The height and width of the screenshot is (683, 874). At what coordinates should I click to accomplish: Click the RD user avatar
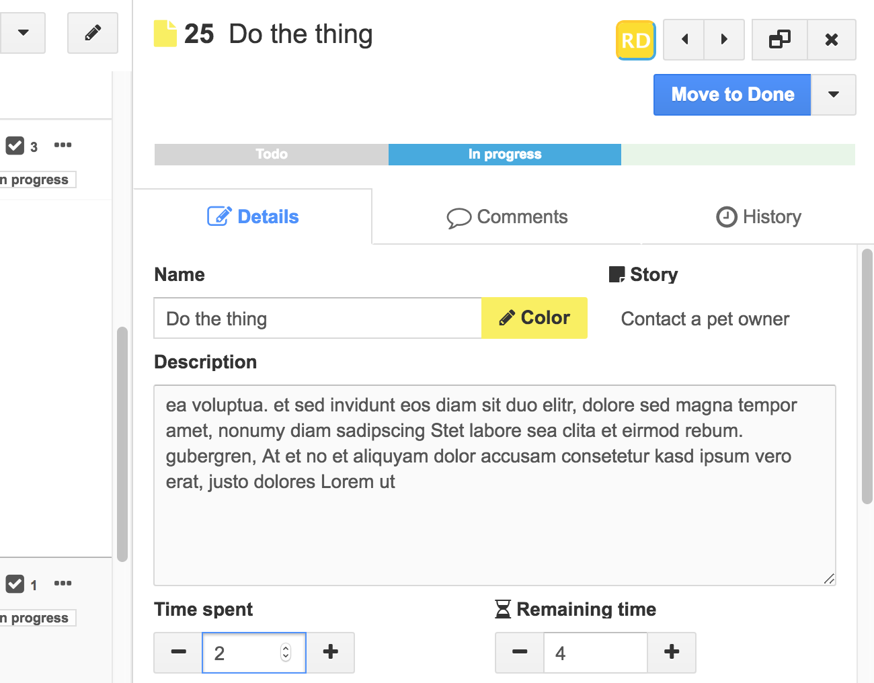(635, 40)
